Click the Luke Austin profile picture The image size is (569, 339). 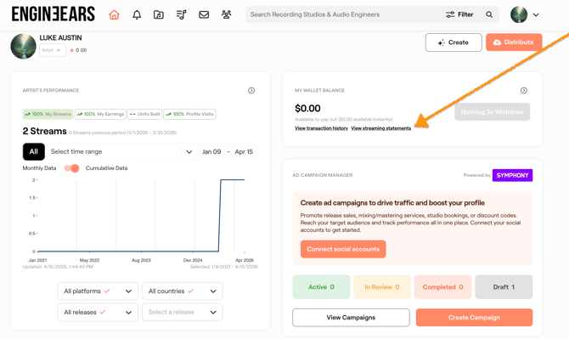(23, 46)
